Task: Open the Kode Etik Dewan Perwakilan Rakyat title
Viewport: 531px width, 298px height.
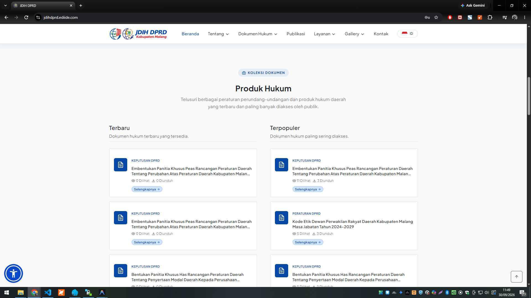Action: [353, 224]
